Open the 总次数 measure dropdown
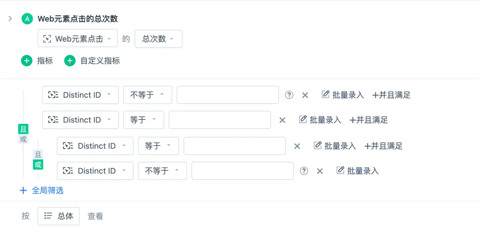Viewport: 479px width, 230px height. click(x=158, y=39)
